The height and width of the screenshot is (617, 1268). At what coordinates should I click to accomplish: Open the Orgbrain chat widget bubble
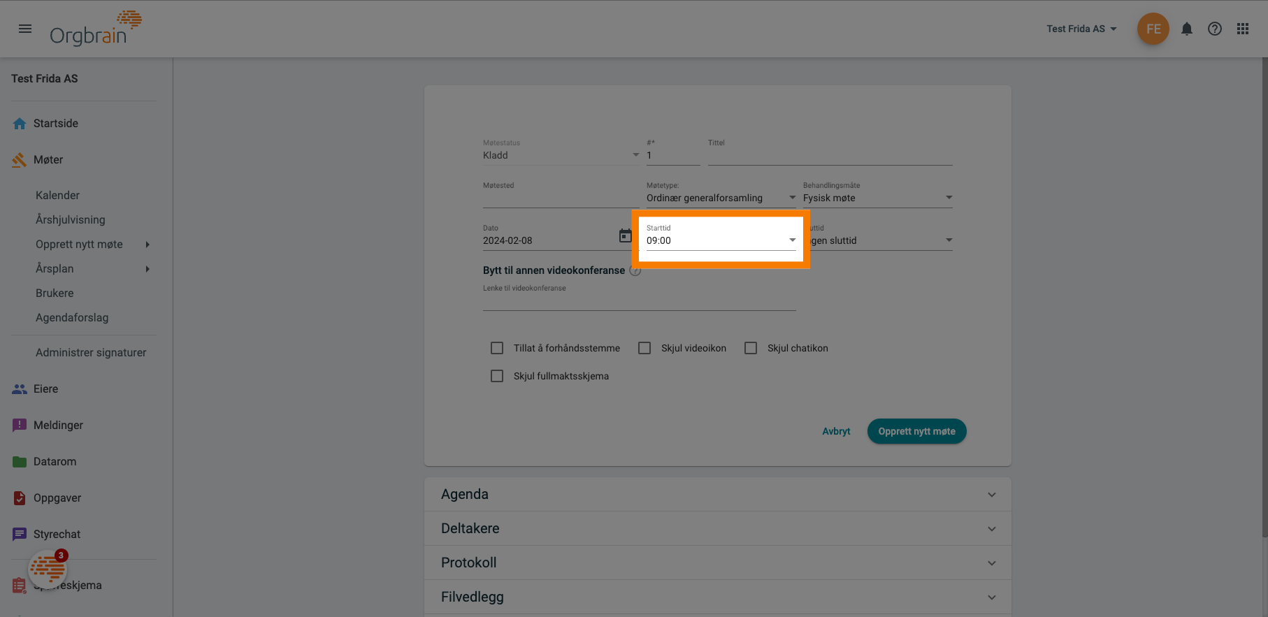[x=48, y=569]
